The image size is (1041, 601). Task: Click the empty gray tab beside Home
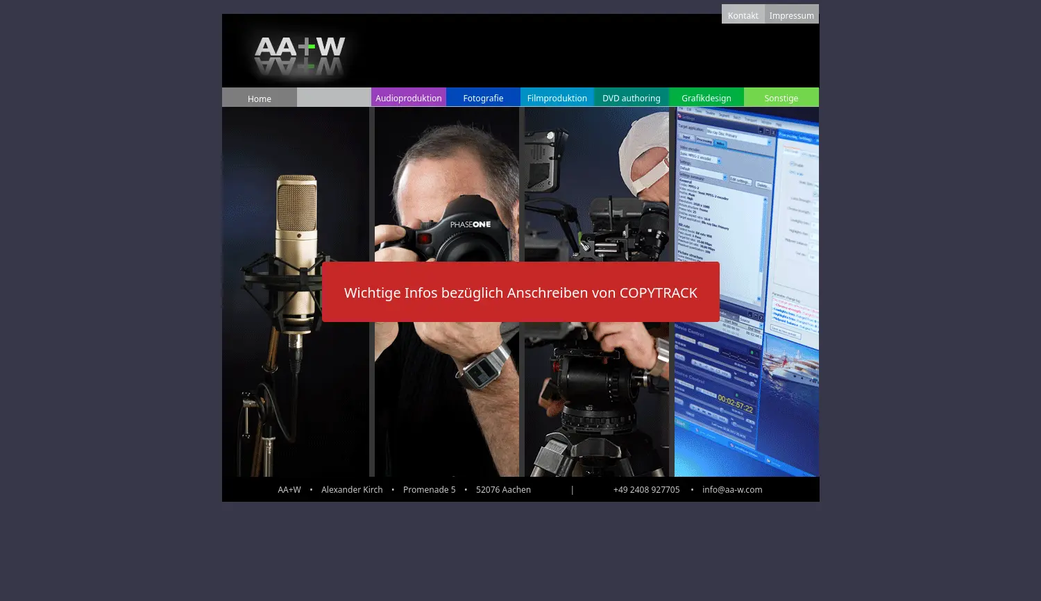[x=333, y=98]
